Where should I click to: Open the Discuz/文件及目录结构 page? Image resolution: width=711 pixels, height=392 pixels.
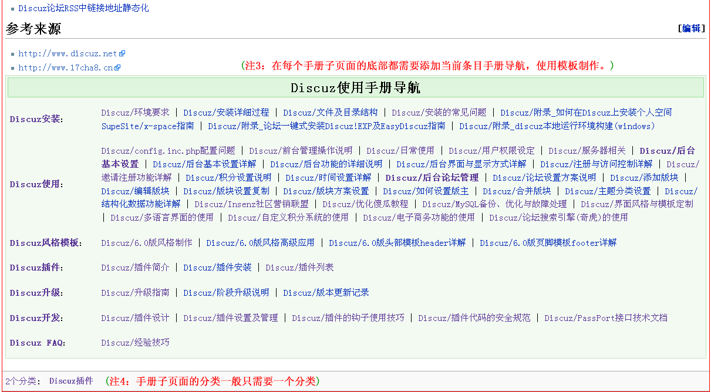[x=331, y=112]
